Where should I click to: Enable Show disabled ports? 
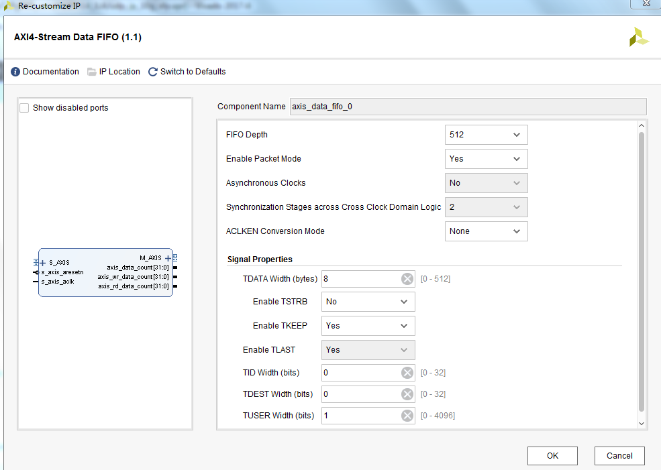23,107
